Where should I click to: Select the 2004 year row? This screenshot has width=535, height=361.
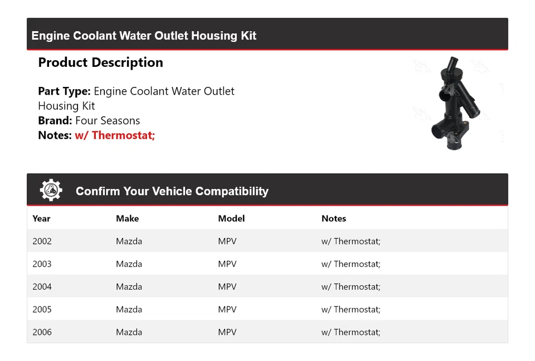click(x=42, y=287)
